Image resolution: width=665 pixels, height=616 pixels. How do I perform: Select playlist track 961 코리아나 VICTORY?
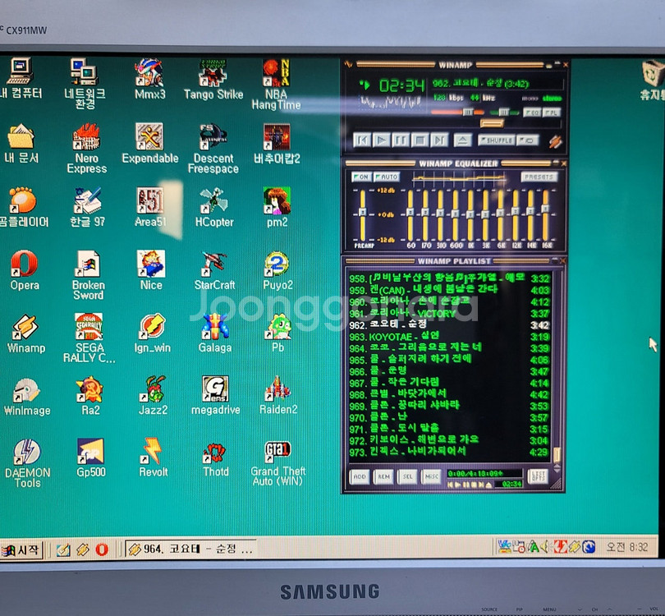[x=449, y=314]
